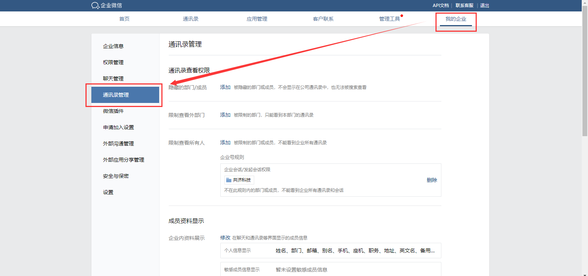Click 修改 for 企业内资料展示

point(225,238)
